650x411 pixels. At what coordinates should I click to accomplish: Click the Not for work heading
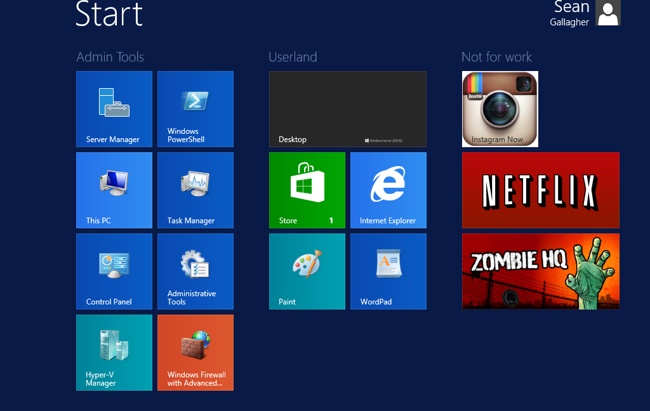[497, 56]
